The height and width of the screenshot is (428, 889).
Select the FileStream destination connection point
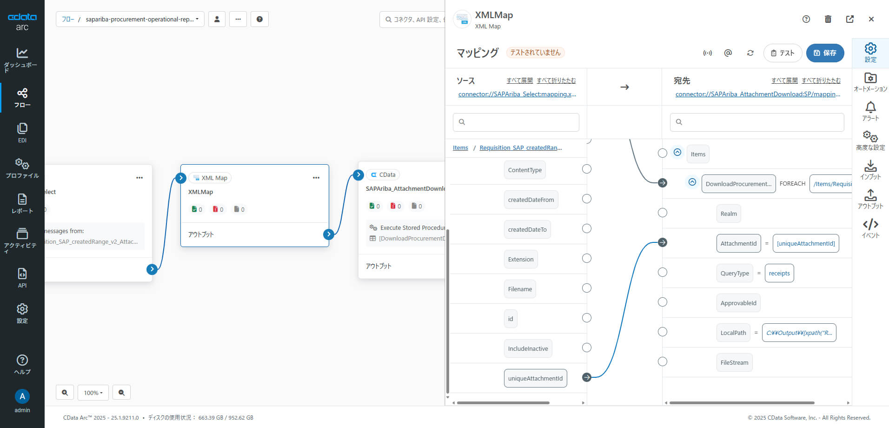(x=663, y=361)
